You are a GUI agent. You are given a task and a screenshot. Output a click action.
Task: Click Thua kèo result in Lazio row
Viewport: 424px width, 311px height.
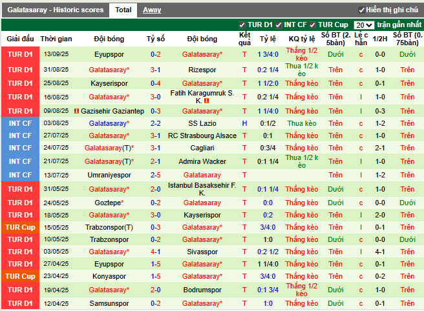pos(302,123)
